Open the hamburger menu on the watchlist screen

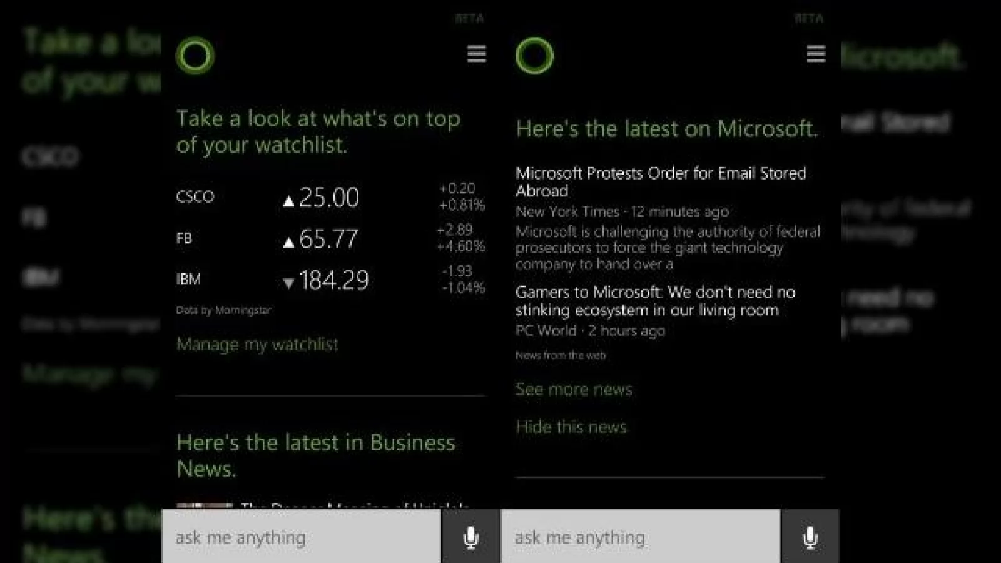pos(477,54)
